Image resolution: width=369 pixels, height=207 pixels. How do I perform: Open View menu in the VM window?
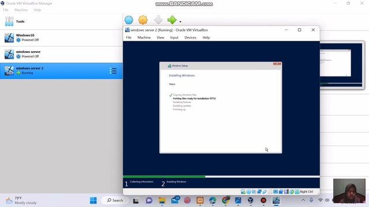click(x=160, y=37)
